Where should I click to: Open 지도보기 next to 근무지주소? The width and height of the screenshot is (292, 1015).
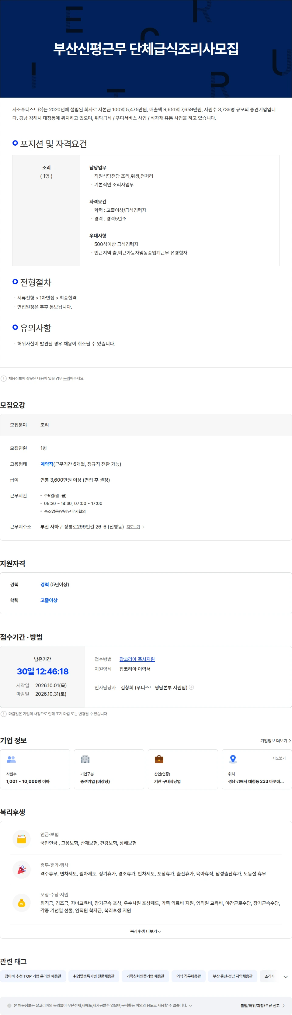(x=133, y=527)
